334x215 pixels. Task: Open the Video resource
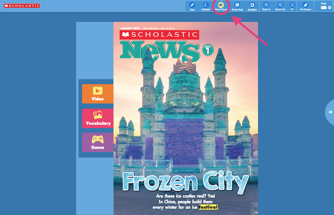pyautogui.click(x=98, y=94)
